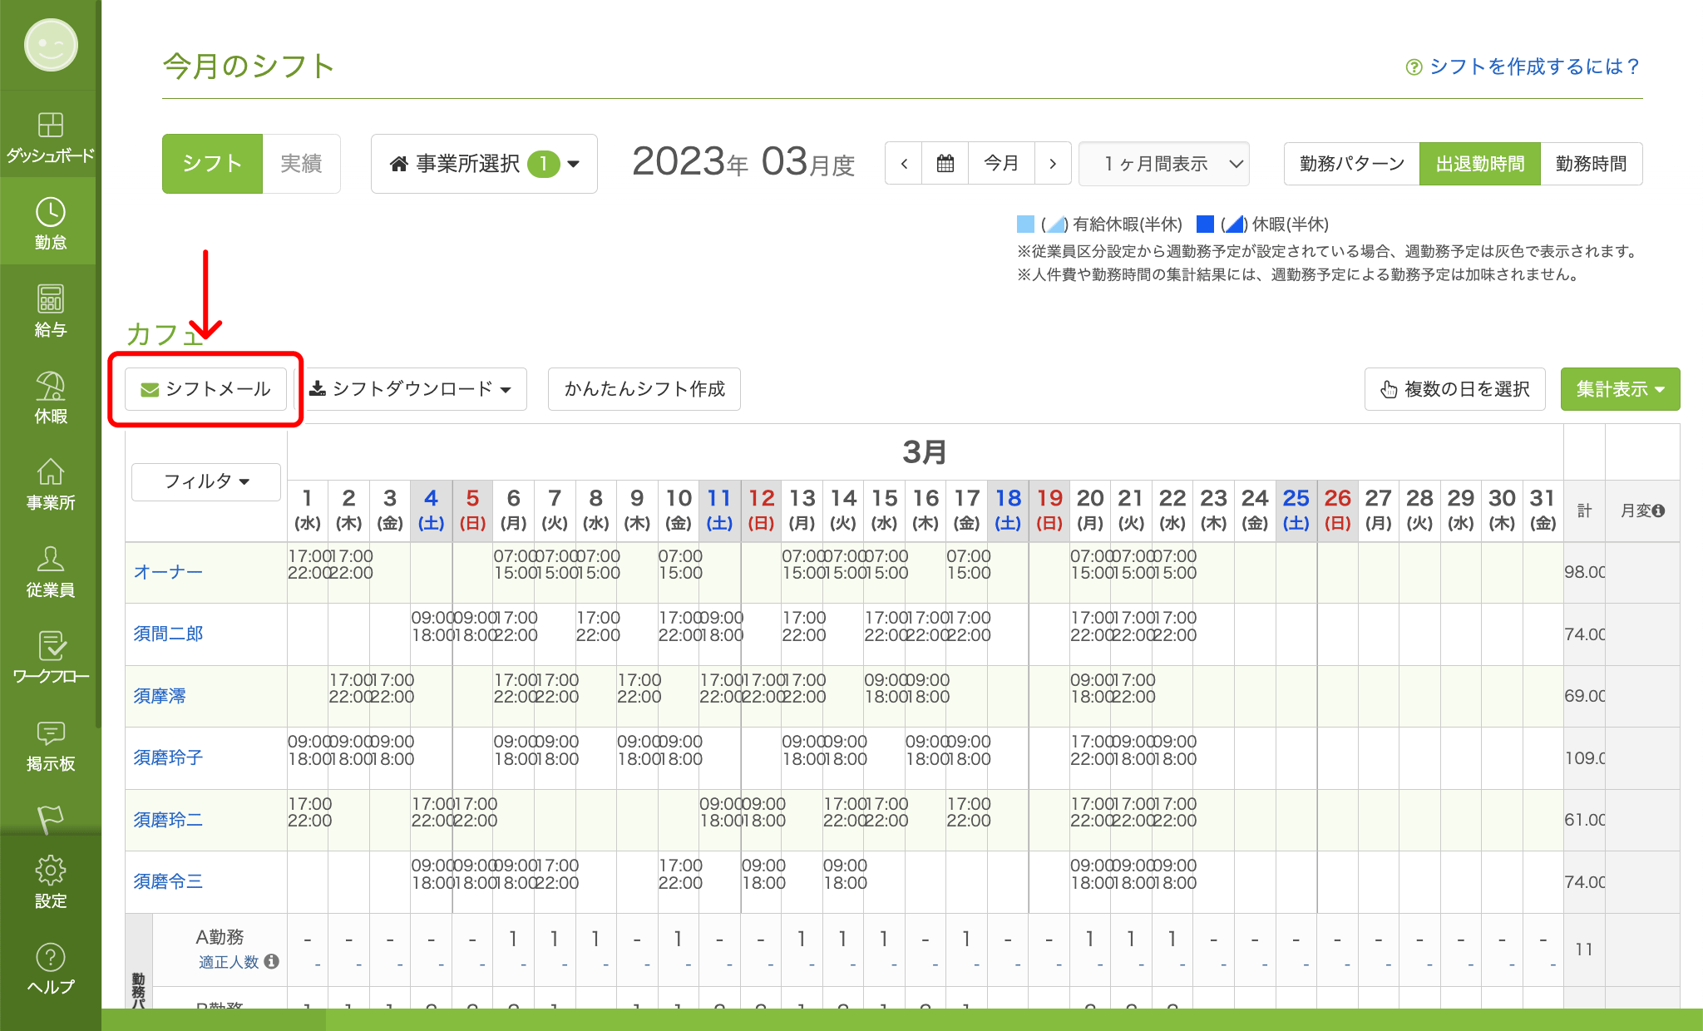This screenshot has width=1703, height=1031.
Task: Switch to the 実績 tab
Action: [x=301, y=164]
